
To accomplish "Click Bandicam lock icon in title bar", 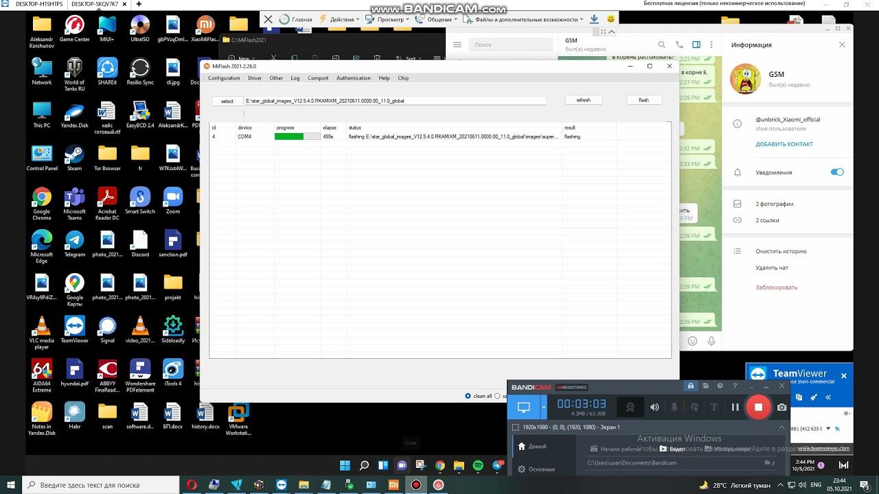I will tap(690, 386).
